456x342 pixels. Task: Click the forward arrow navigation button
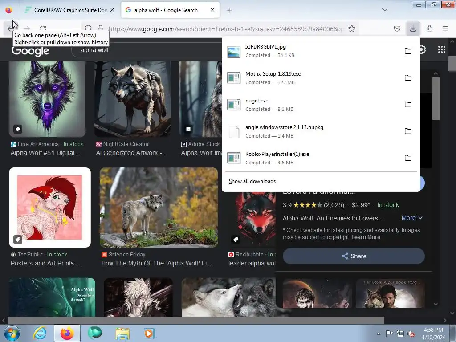point(27,28)
